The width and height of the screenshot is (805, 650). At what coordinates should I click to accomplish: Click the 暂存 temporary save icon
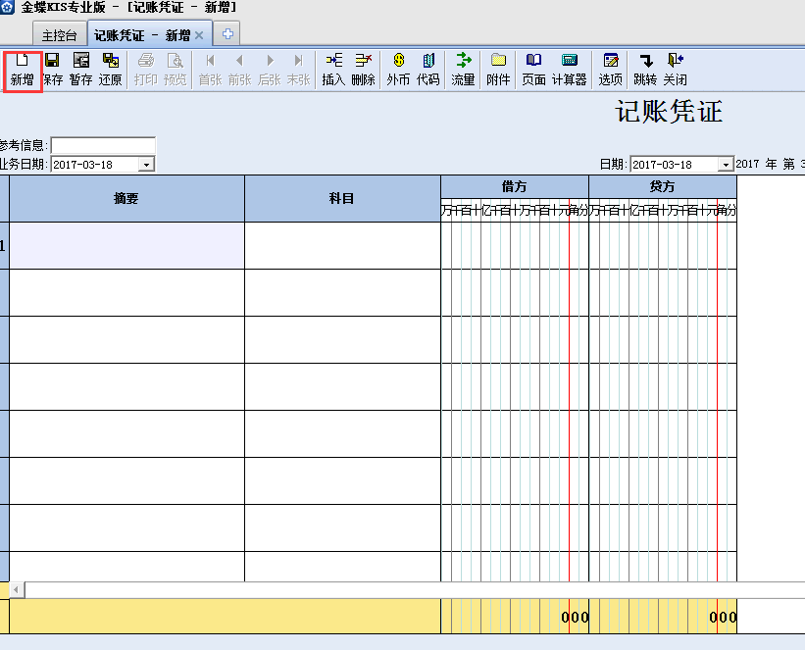point(80,70)
